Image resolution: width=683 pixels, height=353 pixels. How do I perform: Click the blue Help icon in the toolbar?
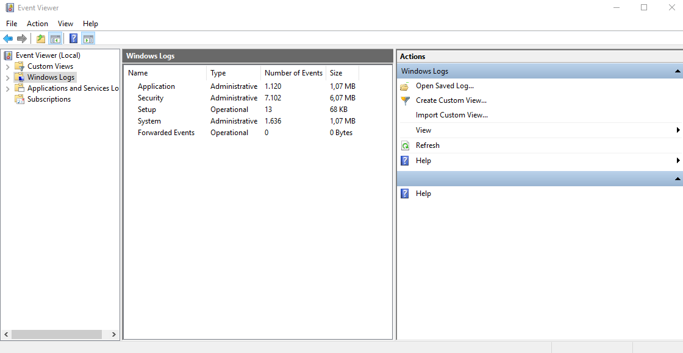point(73,39)
